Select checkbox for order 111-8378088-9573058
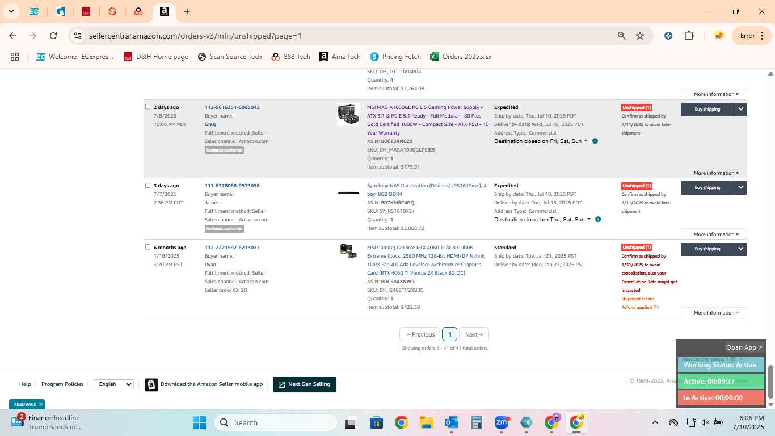The image size is (775, 436). (148, 185)
